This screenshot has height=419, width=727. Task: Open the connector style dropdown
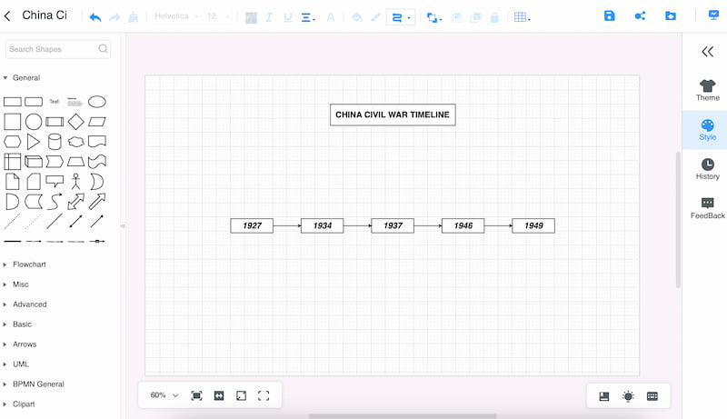[401, 17]
